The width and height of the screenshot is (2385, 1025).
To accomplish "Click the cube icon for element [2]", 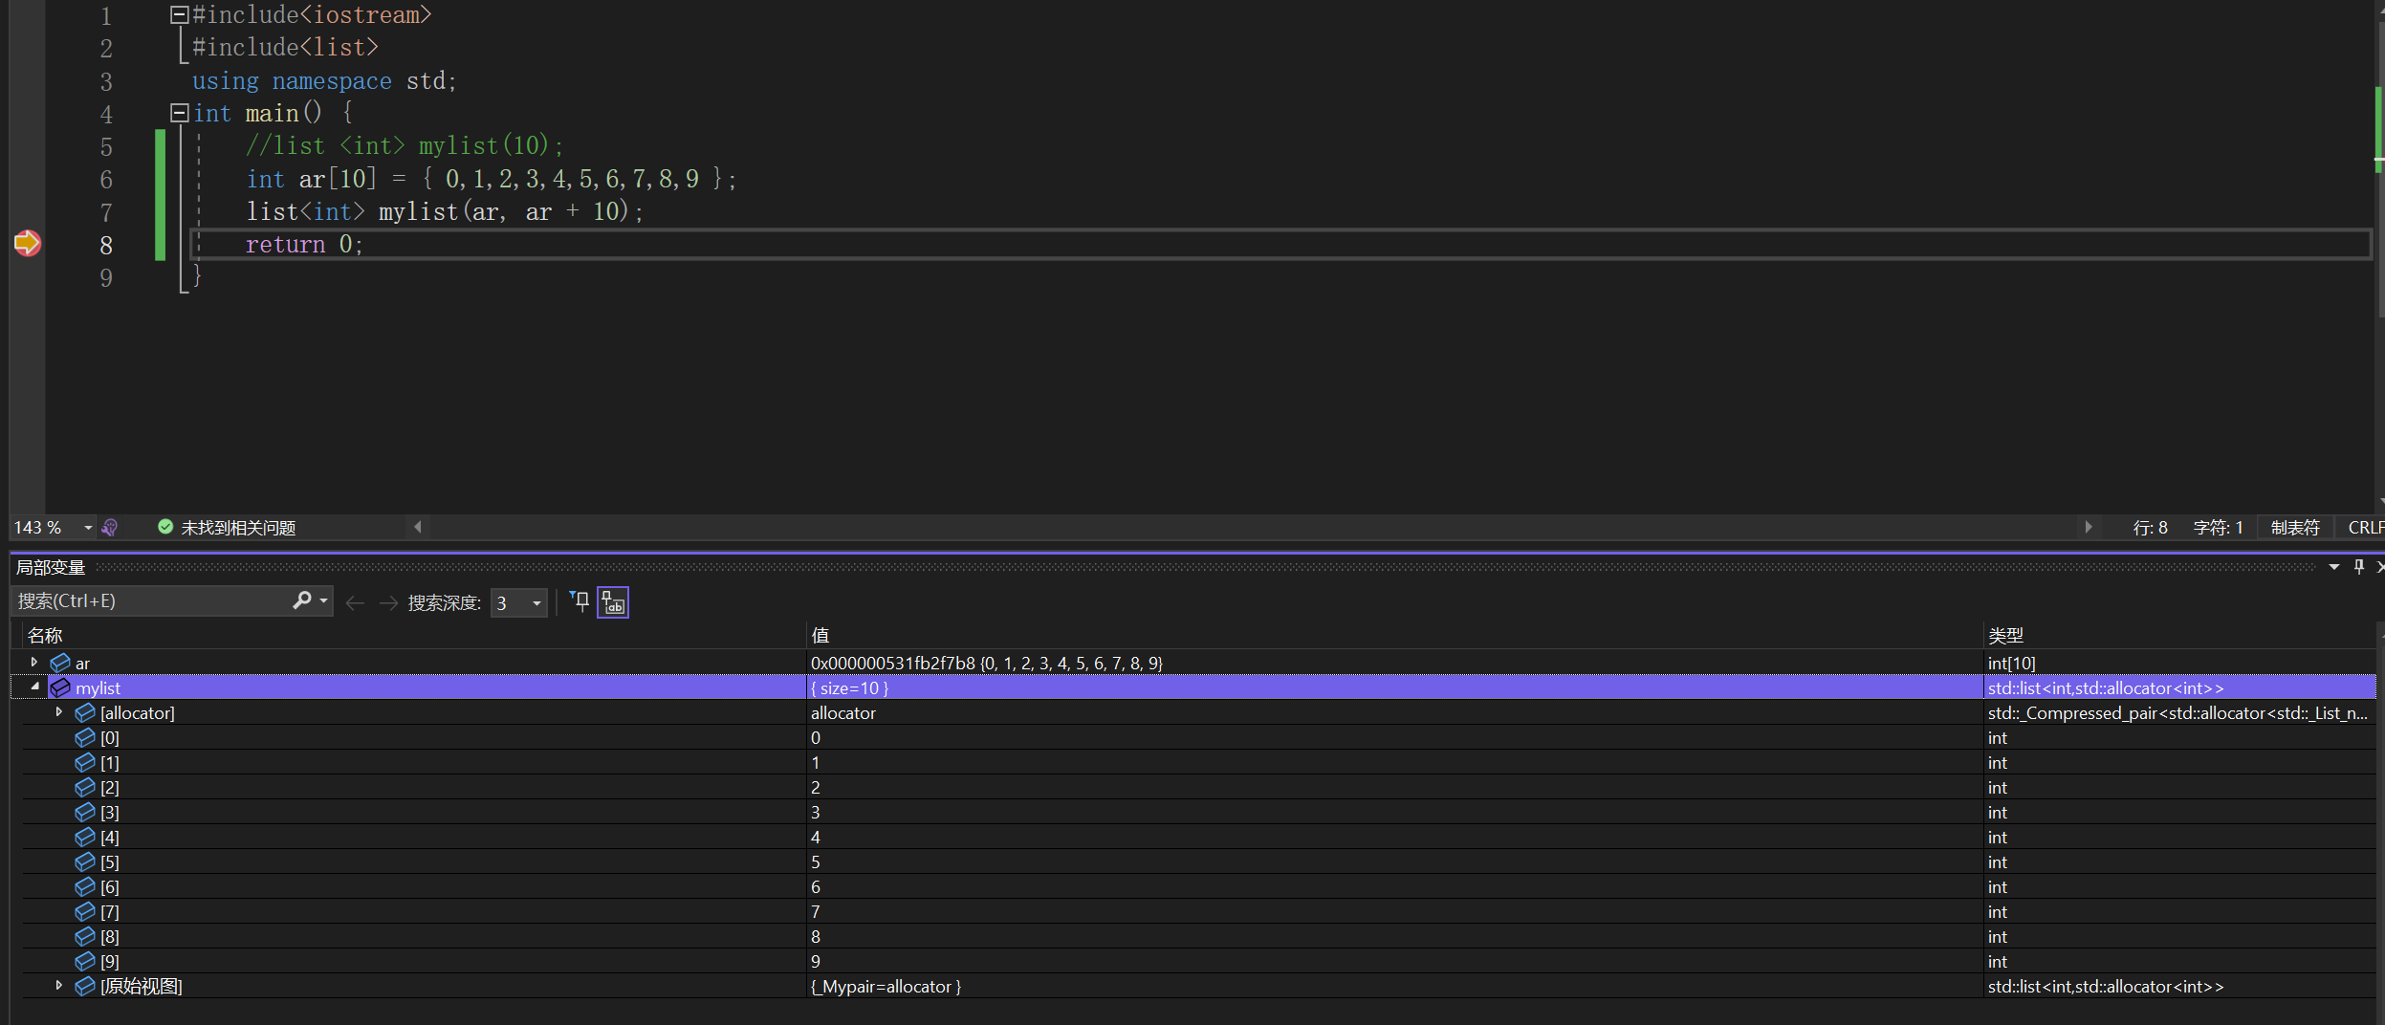I will click(x=85, y=787).
